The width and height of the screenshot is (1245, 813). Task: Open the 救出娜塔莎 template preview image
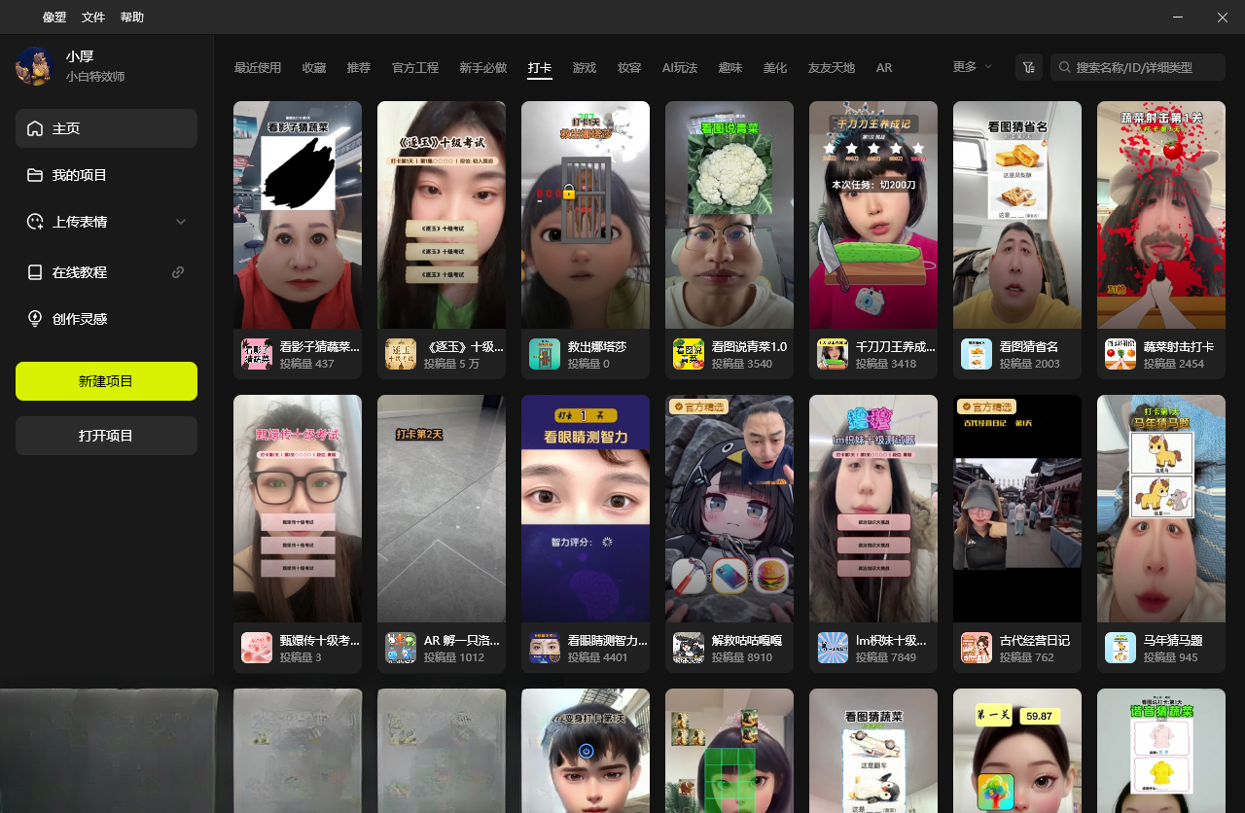coord(586,215)
